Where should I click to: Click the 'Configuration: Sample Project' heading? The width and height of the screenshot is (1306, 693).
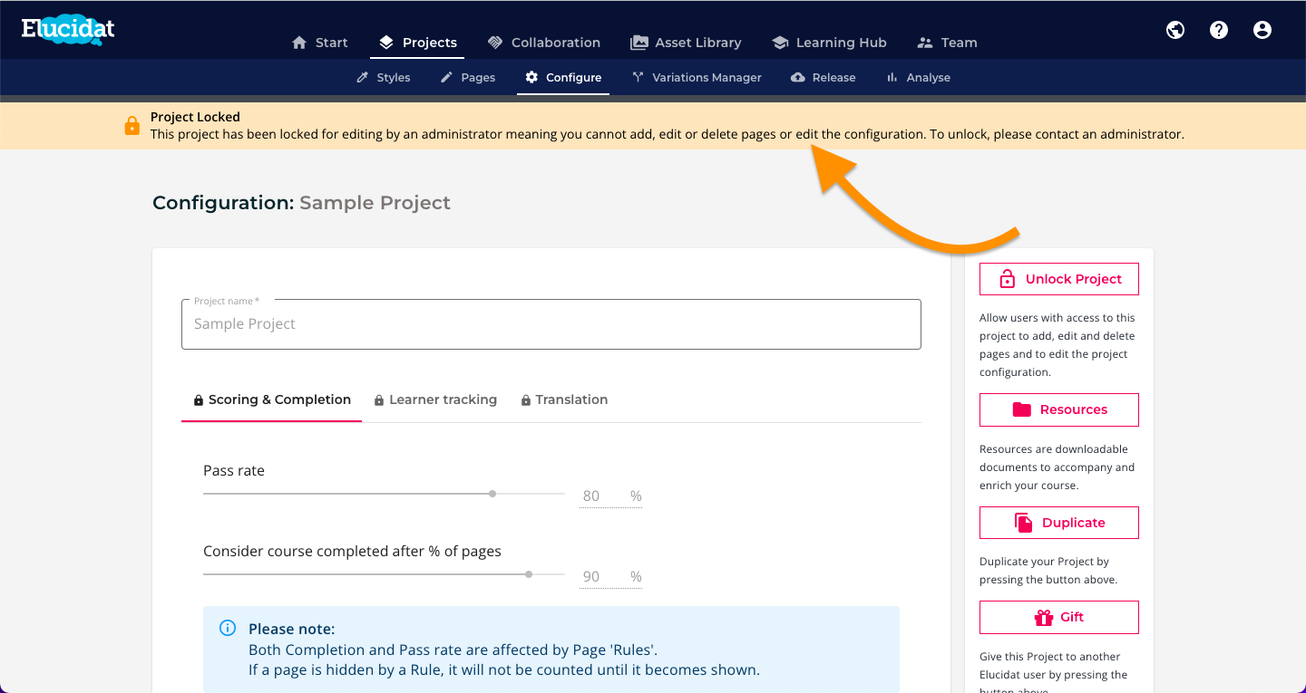[301, 203]
